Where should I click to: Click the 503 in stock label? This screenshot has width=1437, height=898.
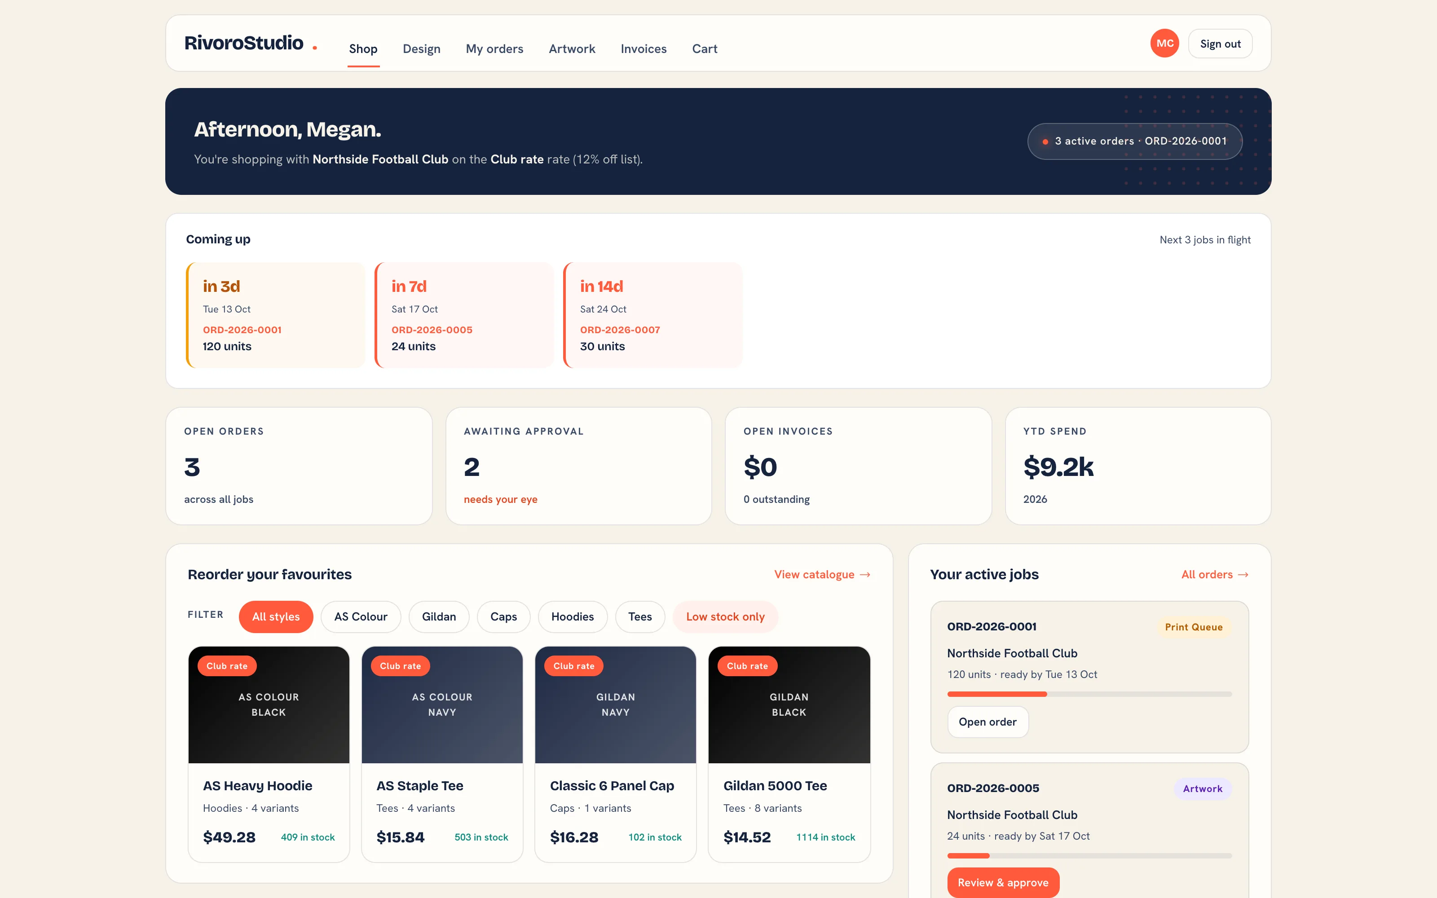pos(481,837)
